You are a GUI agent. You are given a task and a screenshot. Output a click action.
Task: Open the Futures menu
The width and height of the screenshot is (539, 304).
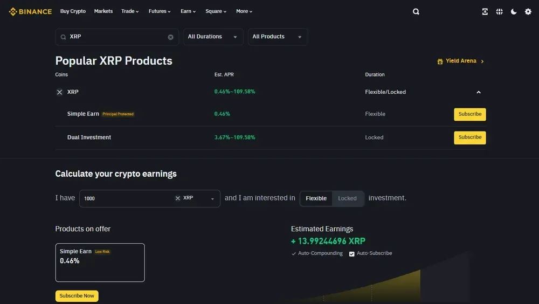(160, 11)
